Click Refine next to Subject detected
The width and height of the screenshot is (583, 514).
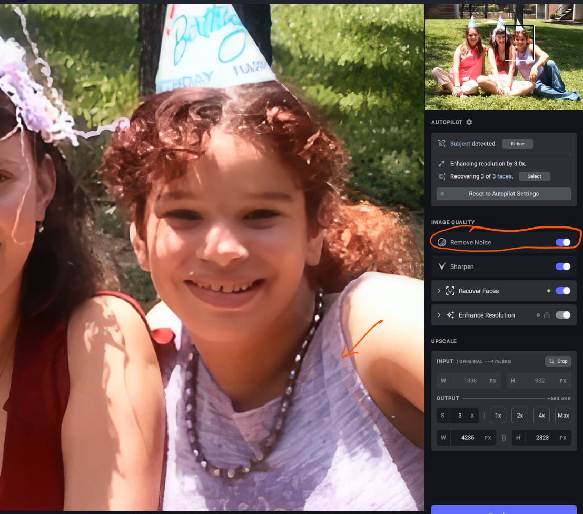517,144
